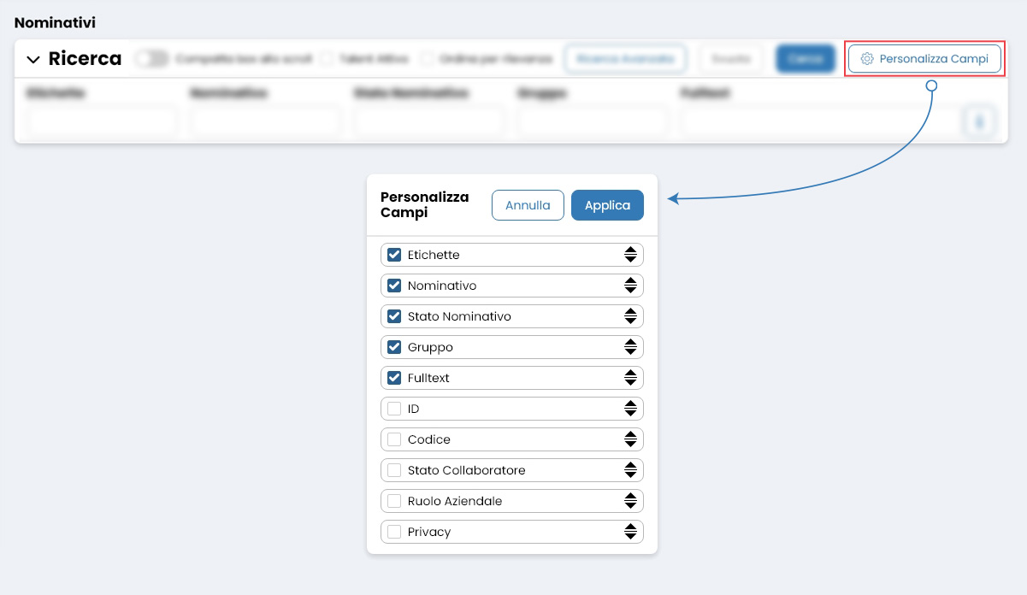Click the reorder arrows next to Etichette
The image size is (1027, 595).
631,254
